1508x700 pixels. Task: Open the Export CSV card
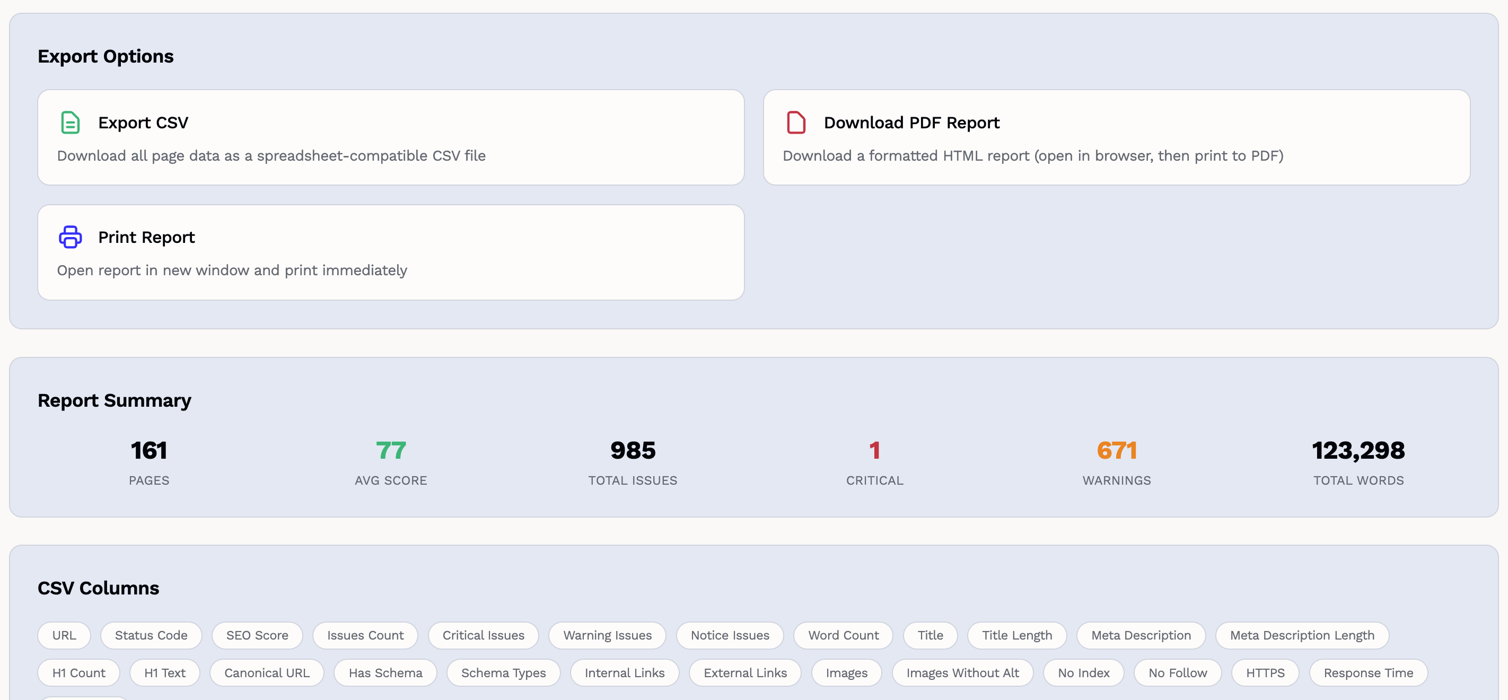pyautogui.click(x=390, y=137)
